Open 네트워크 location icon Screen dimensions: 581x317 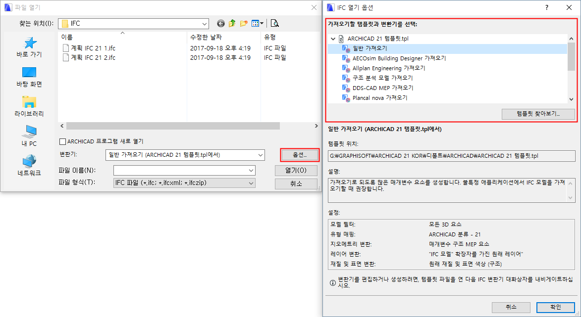click(29, 161)
